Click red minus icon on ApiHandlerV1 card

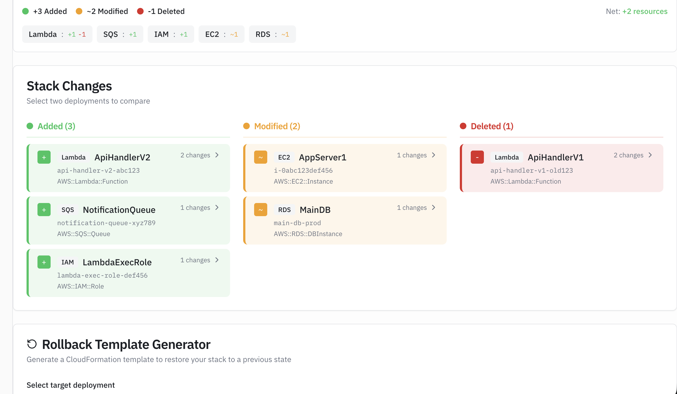tap(477, 157)
